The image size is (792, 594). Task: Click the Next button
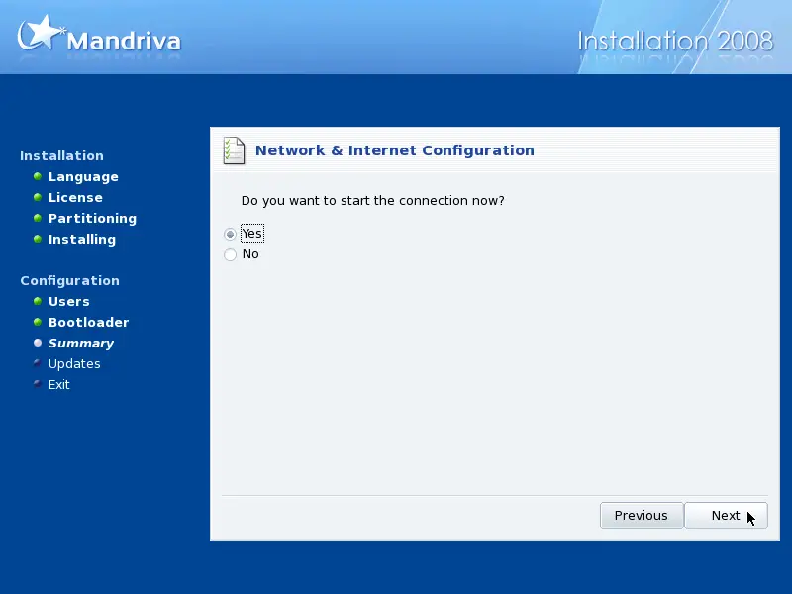[x=726, y=515]
